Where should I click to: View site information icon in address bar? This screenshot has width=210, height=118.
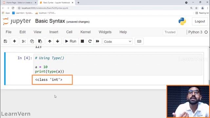point(19,8)
